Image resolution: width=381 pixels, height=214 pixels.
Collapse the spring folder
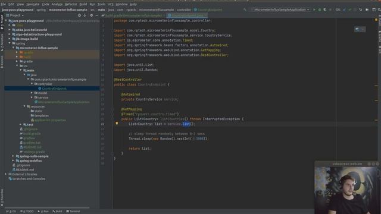tap(10, 43)
